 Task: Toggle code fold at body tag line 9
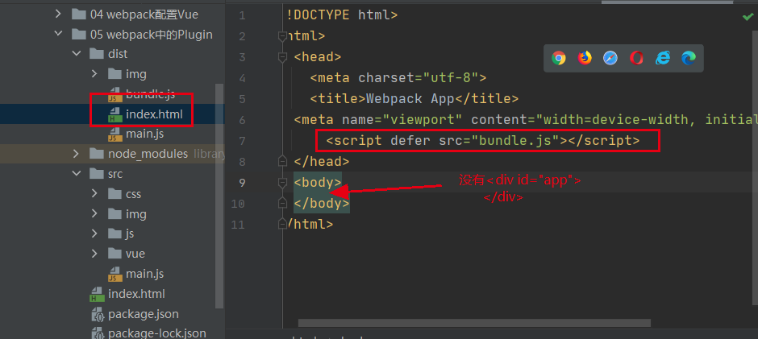(x=282, y=183)
